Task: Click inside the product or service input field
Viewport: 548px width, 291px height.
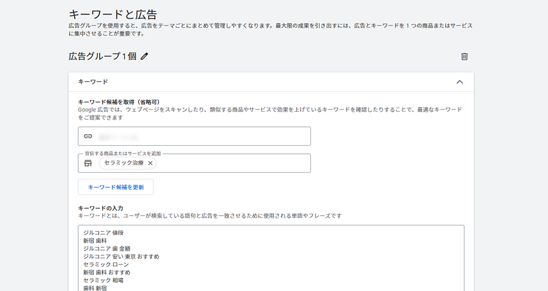Action: (x=194, y=163)
